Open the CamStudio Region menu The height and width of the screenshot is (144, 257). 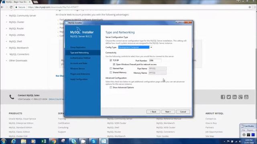[x=250, y=130]
